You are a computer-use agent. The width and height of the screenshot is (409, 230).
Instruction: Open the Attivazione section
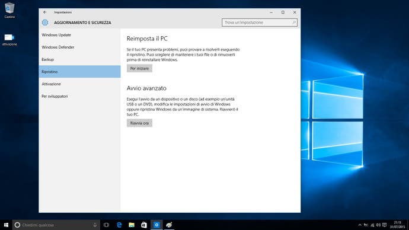click(x=79, y=84)
